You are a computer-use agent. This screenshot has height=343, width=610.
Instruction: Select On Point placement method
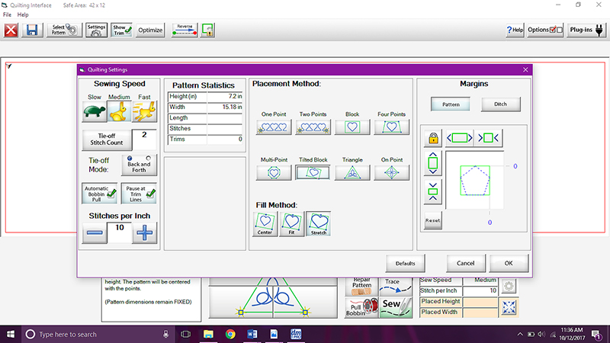(391, 172)
